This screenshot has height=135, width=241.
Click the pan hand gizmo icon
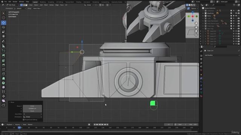click(x=196, y=27)
